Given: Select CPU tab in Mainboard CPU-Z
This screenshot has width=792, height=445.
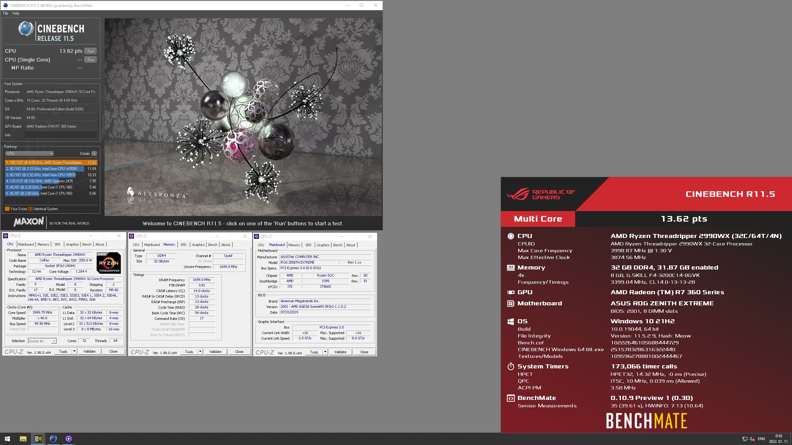Looking at the screenshot, I should 261,245.
